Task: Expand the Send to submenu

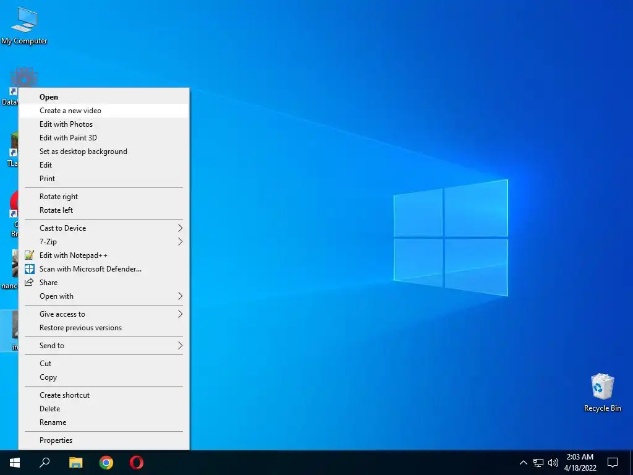Action: pos(104,345)
